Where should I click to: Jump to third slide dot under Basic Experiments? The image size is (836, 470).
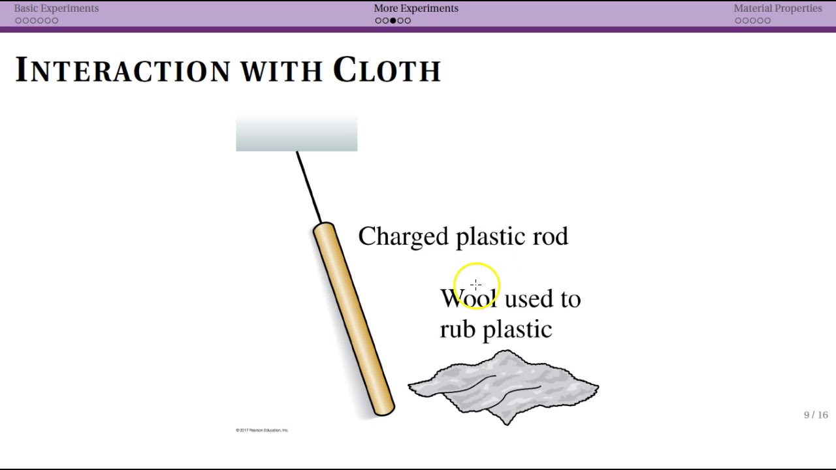coord(33,21)
